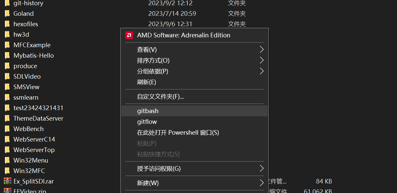The image size is (397, 193).
Task: Click the Goland folder icon
Action: (x=7, y=13)
